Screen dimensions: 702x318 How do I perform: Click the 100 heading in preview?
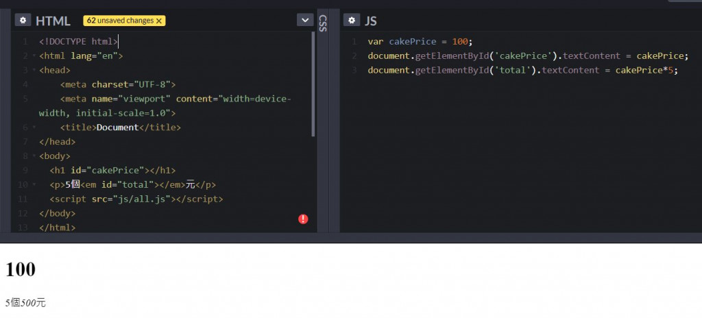21,269
